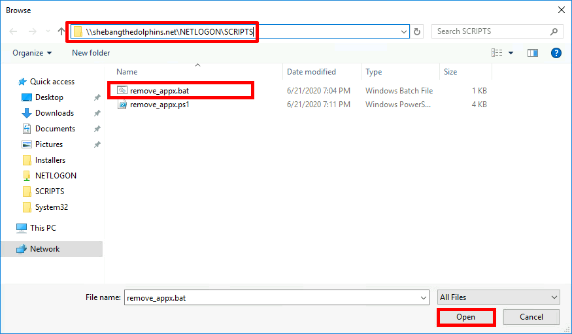Go up one folder level
572x334 pixels.
pos(61,31)
